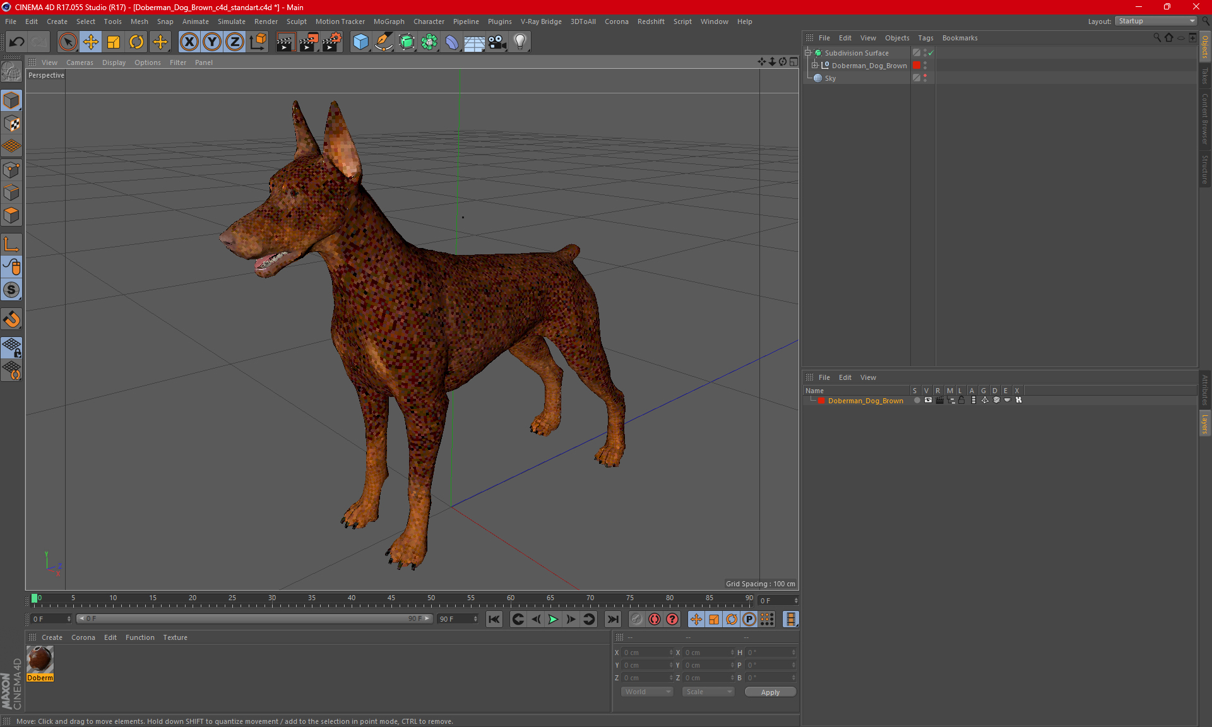
Task: Switch to Texture mode checkered cube
Action: [11, 124]
